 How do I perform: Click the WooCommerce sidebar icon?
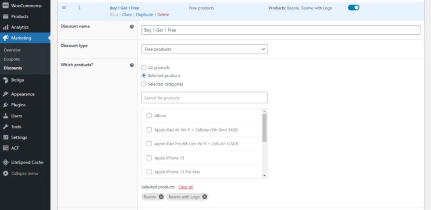[x=5, y=5]
